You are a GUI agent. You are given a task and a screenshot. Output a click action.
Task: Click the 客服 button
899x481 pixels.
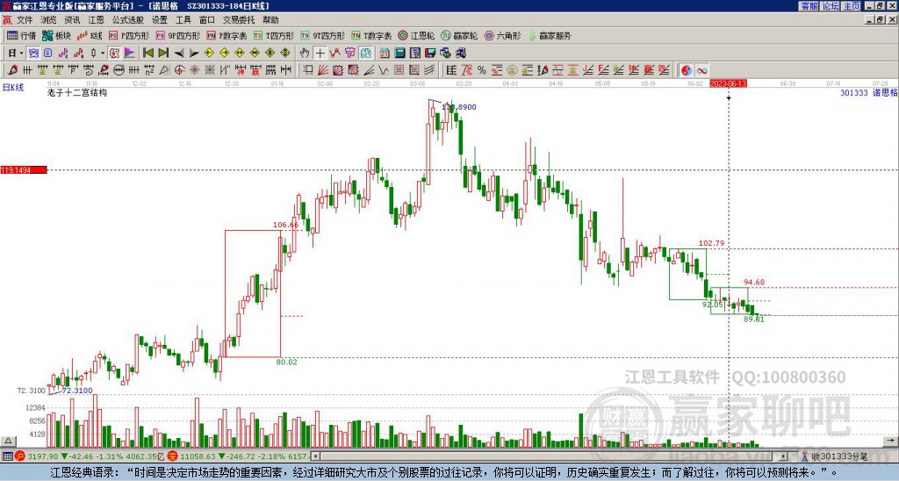click(809, 6)
